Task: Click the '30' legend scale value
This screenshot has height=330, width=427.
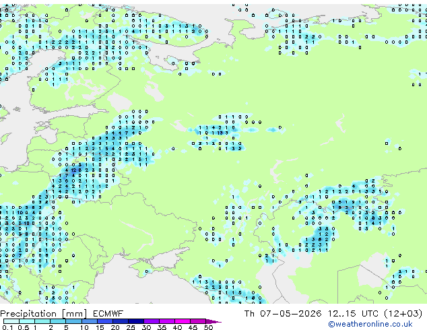Action: click(x=146, y=327)
